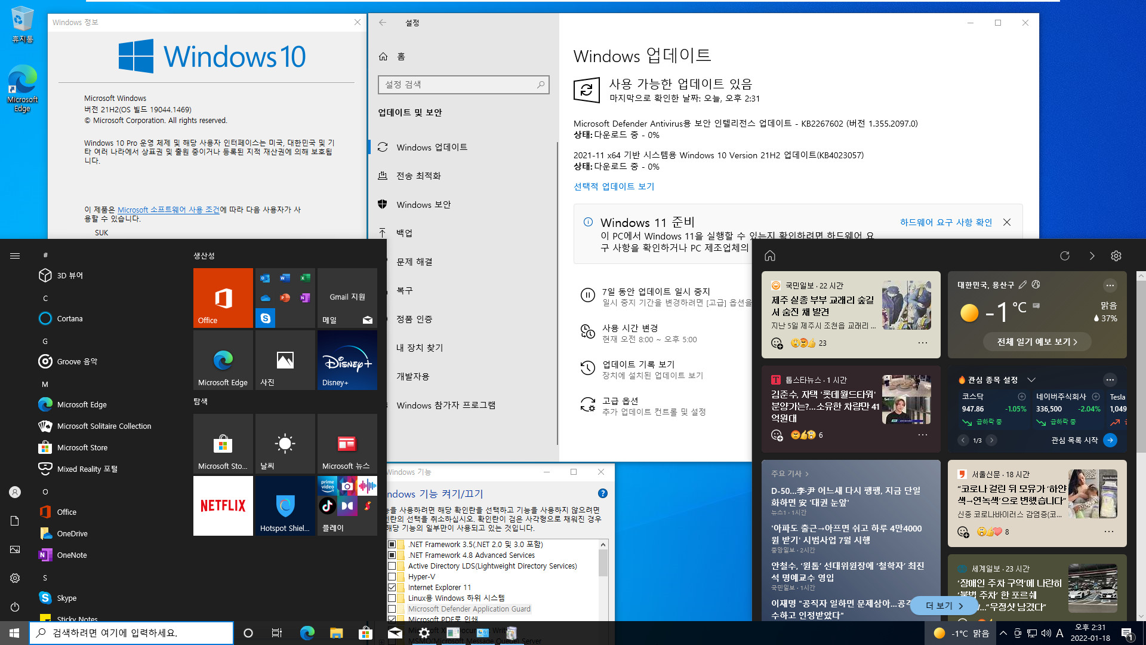Click the 설정 검색 input field
Screen dimensions: 1146x645
tap(463, 85)
